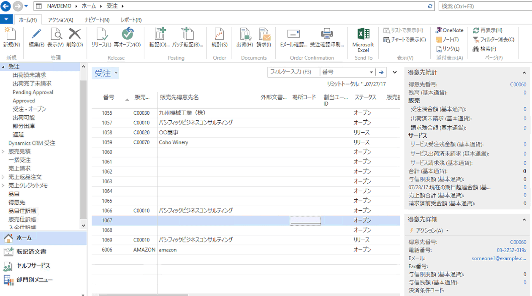Open OneNote from the ribbon

click(x=449, y=30)
